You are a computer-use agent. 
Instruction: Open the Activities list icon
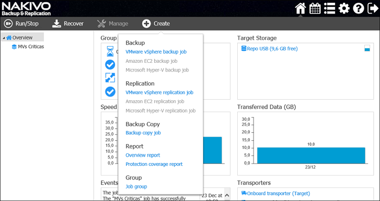[x=330, y=9]
